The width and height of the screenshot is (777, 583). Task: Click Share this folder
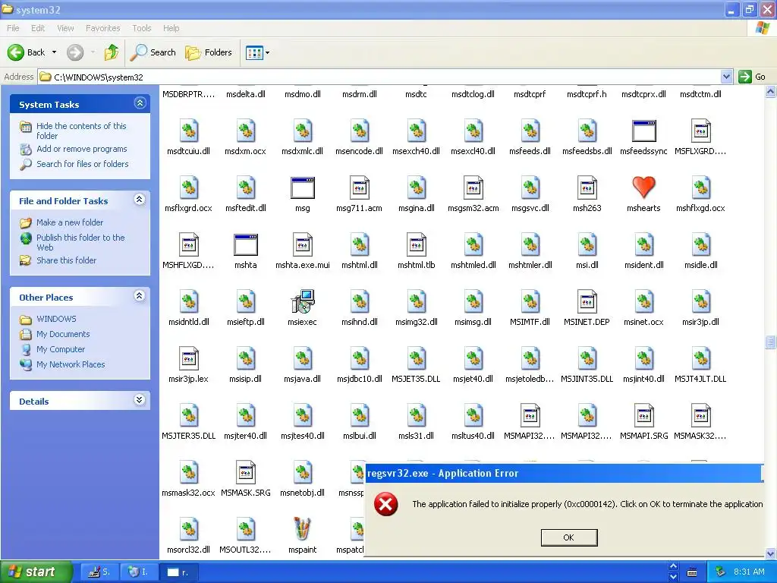pyautogui.click(x=67, y=260)
